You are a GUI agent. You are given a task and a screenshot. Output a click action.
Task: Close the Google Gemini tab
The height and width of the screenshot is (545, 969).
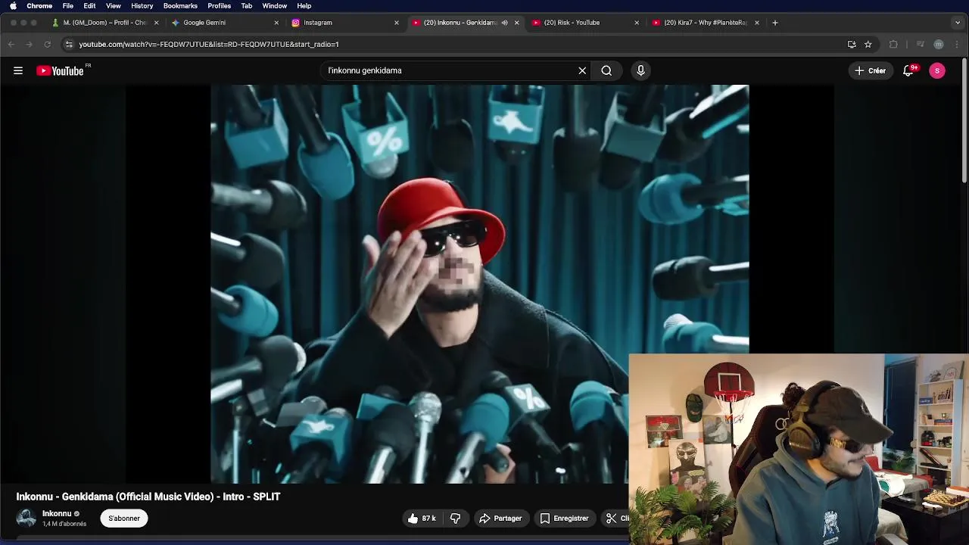tap(276, 23)
